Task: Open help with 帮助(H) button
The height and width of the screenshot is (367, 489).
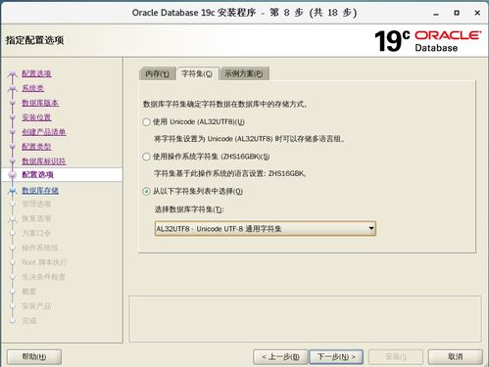Action: point(34,357)
